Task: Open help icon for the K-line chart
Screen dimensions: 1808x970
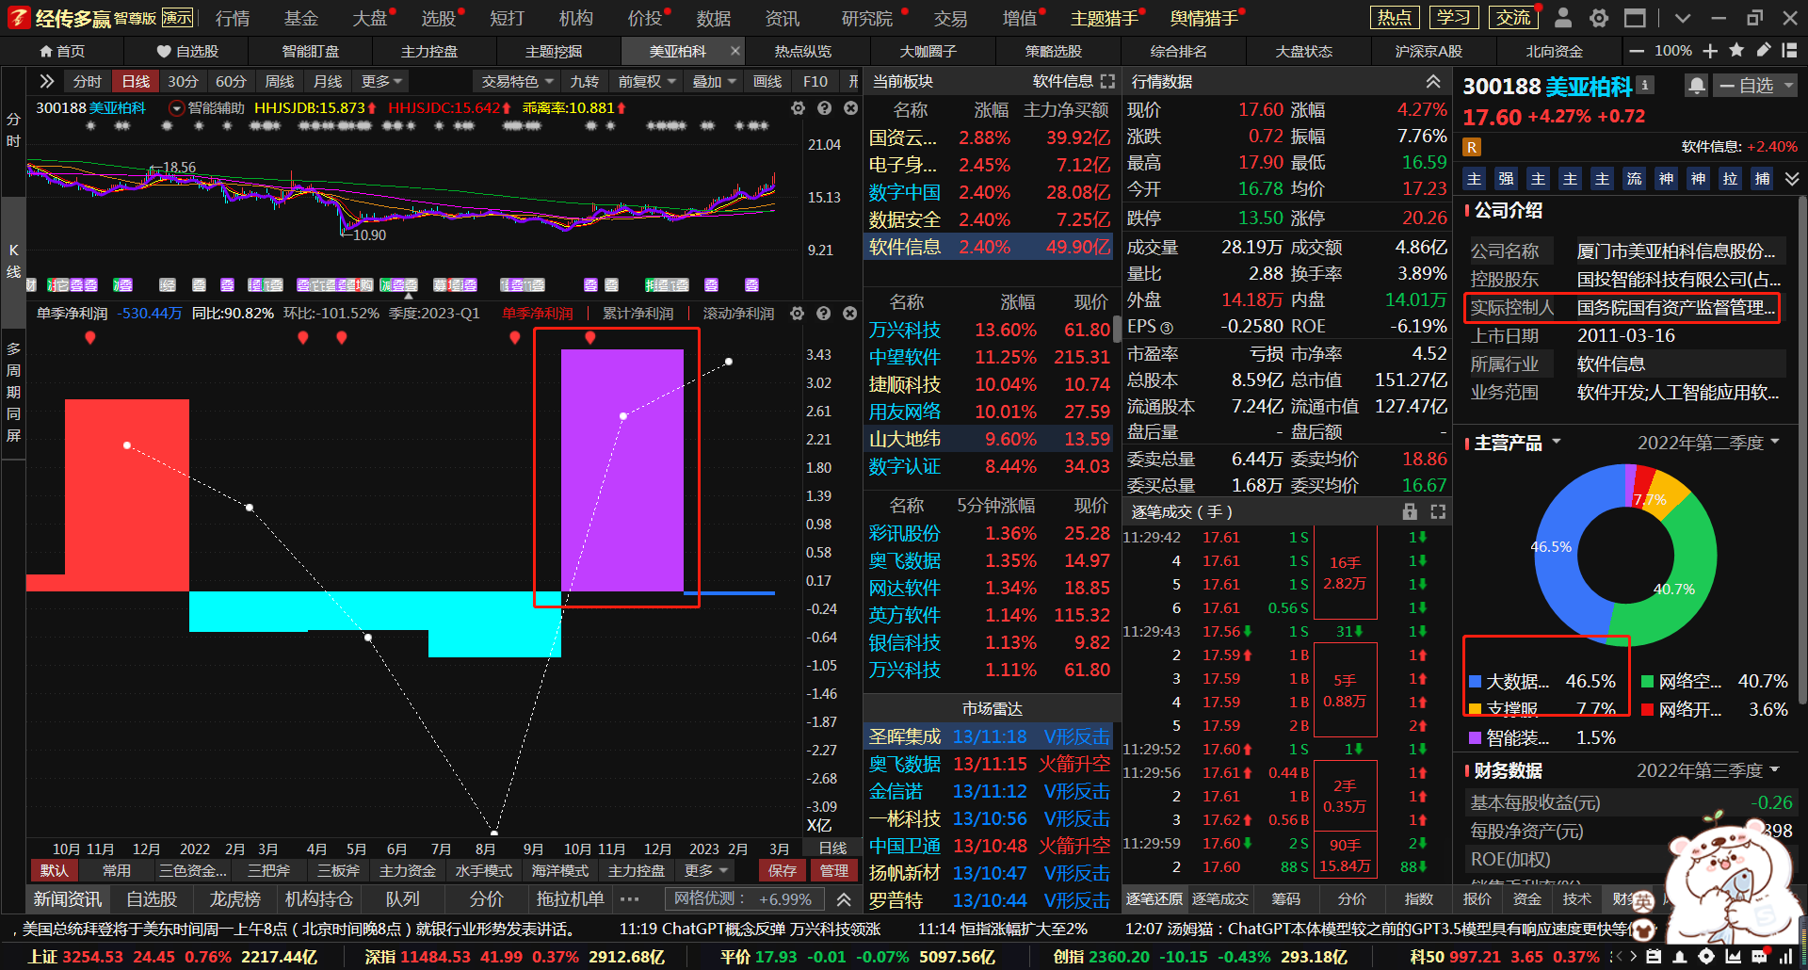Action: point(824,108)
